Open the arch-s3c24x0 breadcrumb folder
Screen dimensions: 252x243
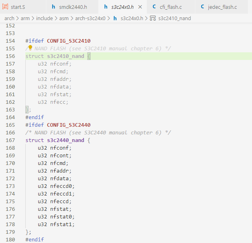(90, 19)
